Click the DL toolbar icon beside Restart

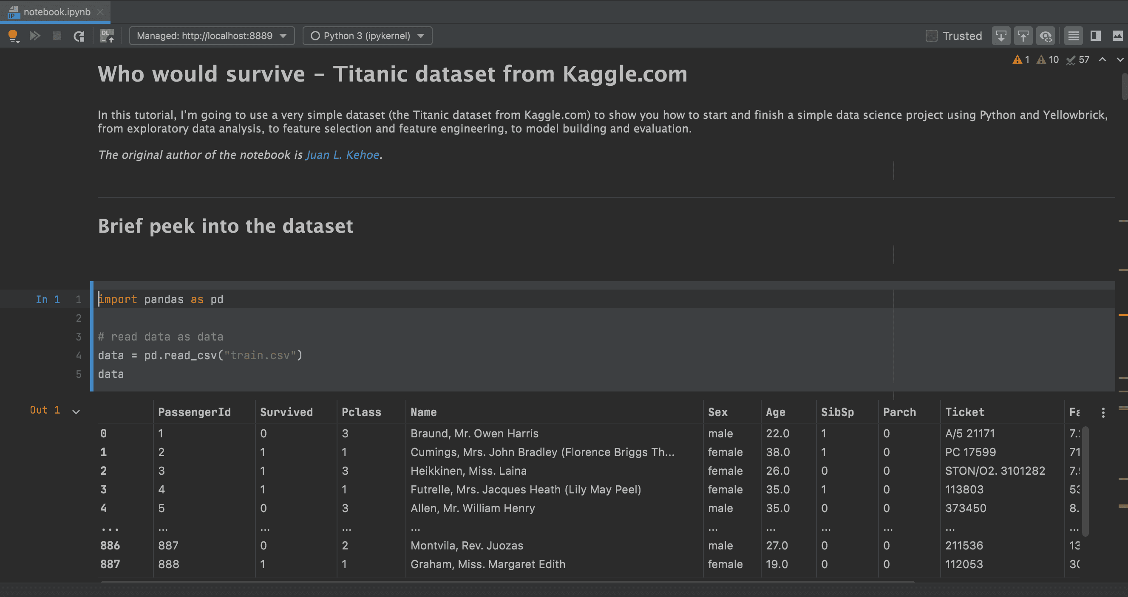(107, 36)
